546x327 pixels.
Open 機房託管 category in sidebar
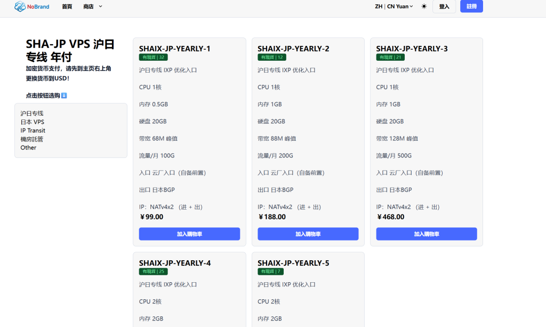pos(32,139)
